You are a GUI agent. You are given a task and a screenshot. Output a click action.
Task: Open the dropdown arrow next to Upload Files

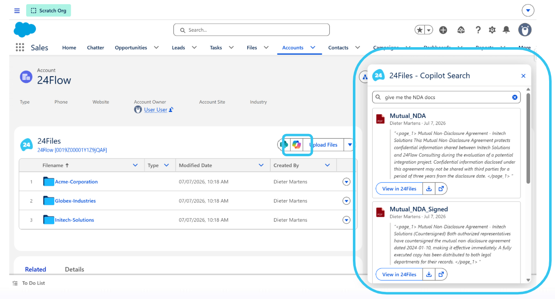(x=349, y=144)
